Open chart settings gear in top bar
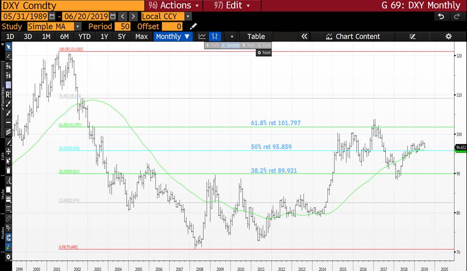Screen dimensions: 467x271 449,36
